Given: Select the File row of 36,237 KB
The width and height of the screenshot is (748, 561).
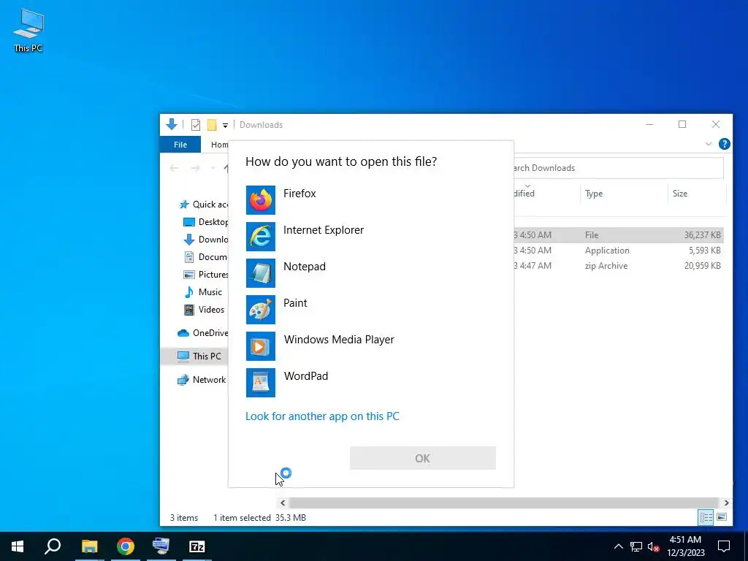Looking at the screenshot, I should point(618,235).
